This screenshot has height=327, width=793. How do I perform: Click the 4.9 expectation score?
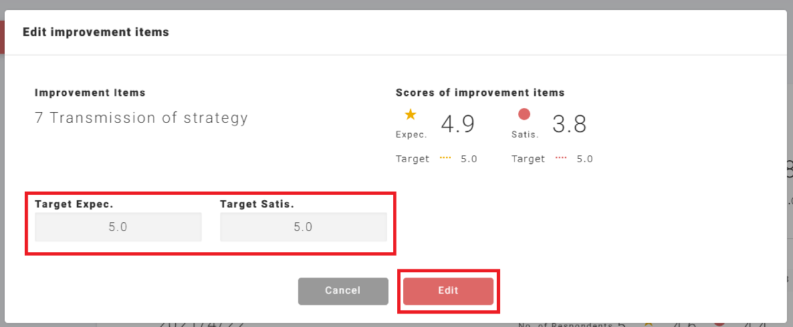click(457, 125)
